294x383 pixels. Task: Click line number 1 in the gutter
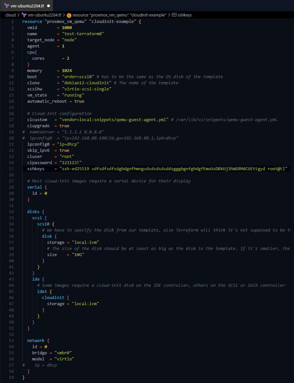pyautogui.click(x=13, y=22)
